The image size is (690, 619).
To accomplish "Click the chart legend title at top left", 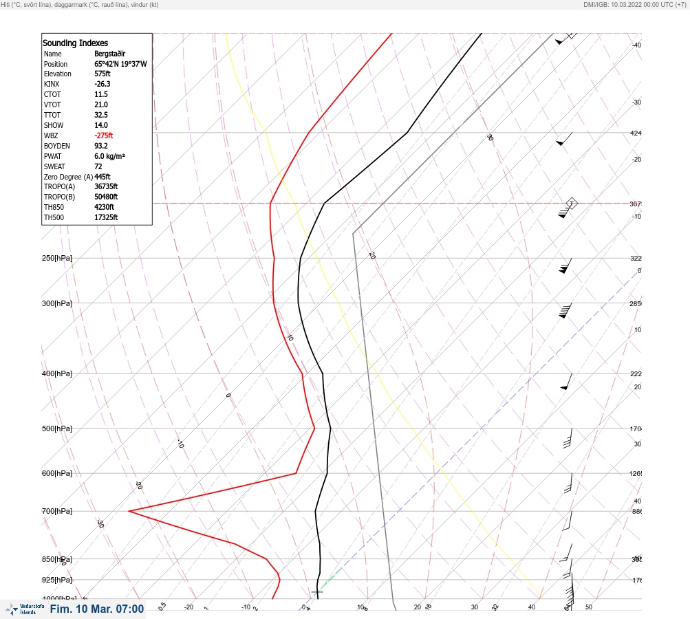I will [x=80, y=4].
